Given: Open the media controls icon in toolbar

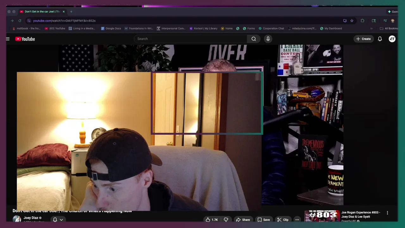Looking at the screenshot, I should 385,21.
